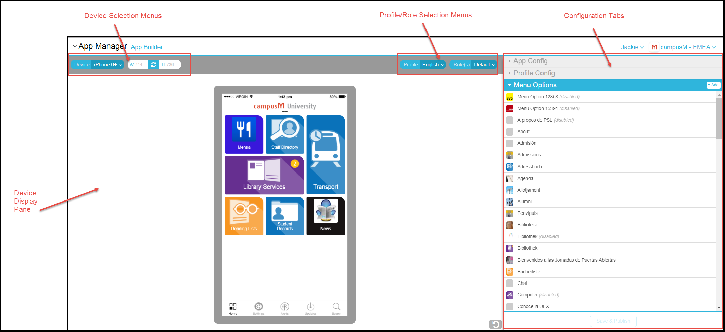This screenshot has height=332, width=725.
Task: Click the Save & Publish button
Action: (x=613, y=321)
